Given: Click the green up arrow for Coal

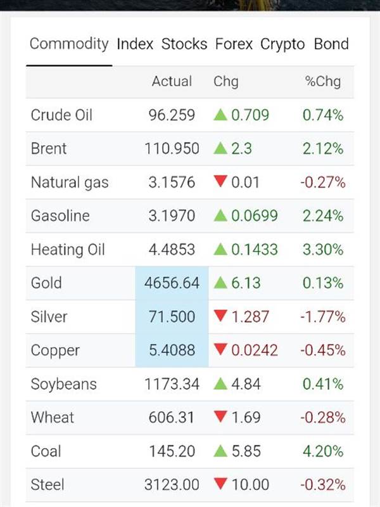Looking at the screenshot, I should (220, 451).
